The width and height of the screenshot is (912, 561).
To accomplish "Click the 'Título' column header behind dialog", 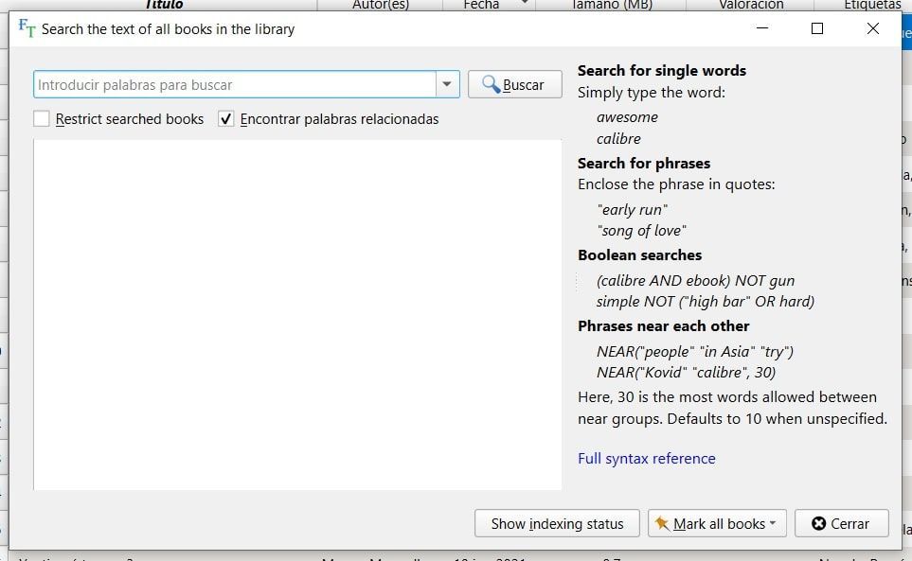I will click(165, 5).
